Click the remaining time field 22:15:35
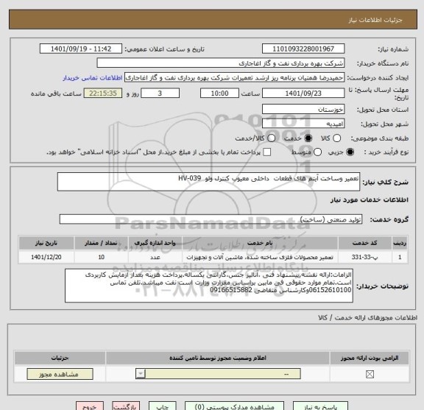The height and width of the screenshot is (410, 424). coord(103,93)
